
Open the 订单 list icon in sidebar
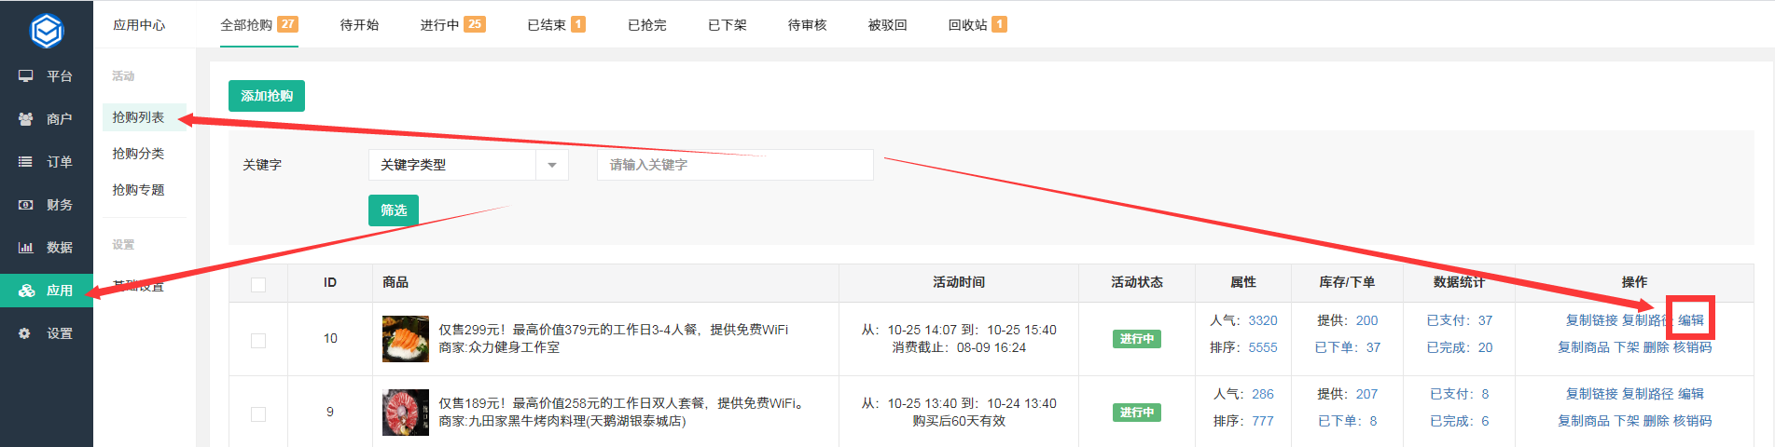tap(26, 161)
